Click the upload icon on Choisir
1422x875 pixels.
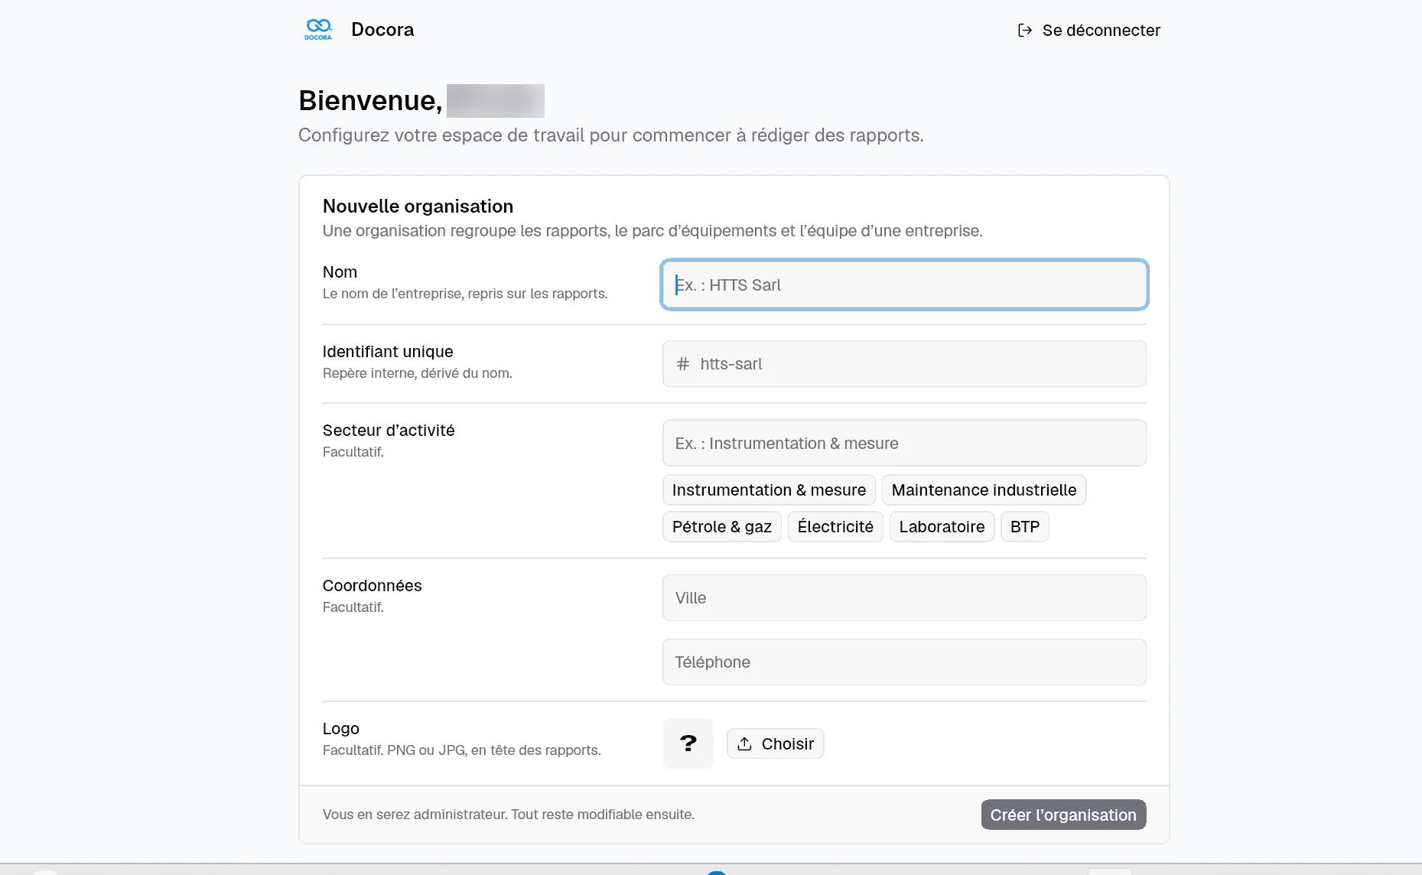pos(744,743)
